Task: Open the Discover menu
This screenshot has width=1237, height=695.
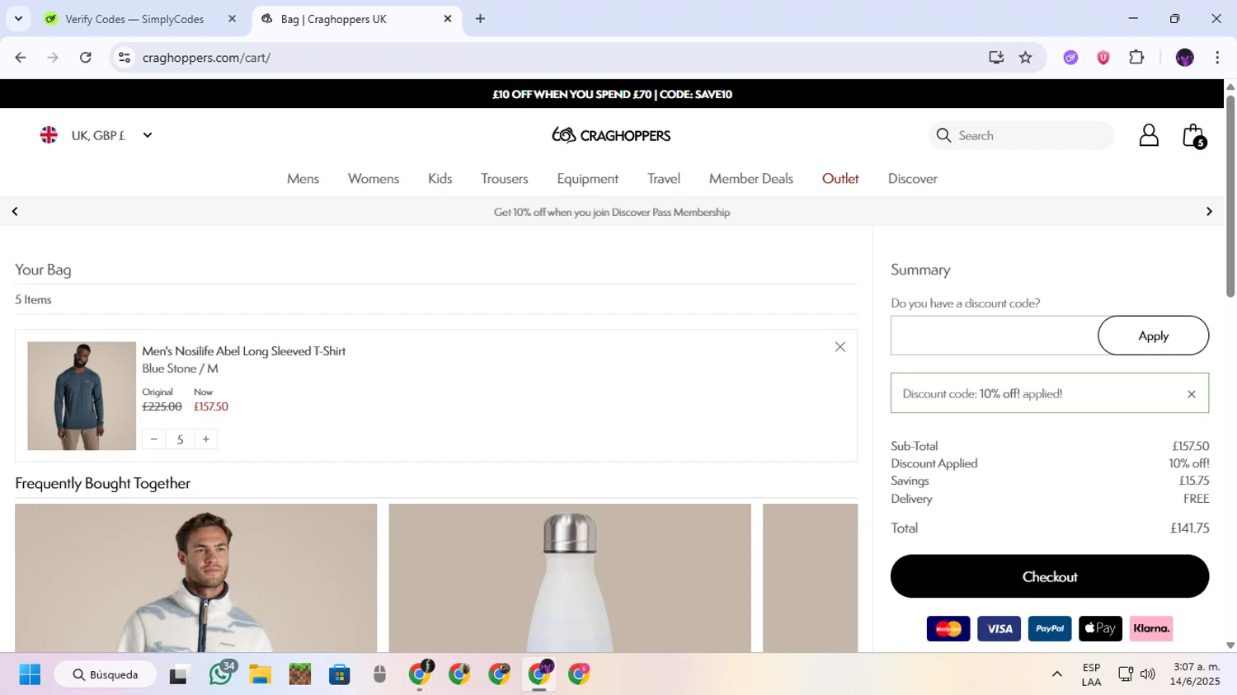Action: 912,179
